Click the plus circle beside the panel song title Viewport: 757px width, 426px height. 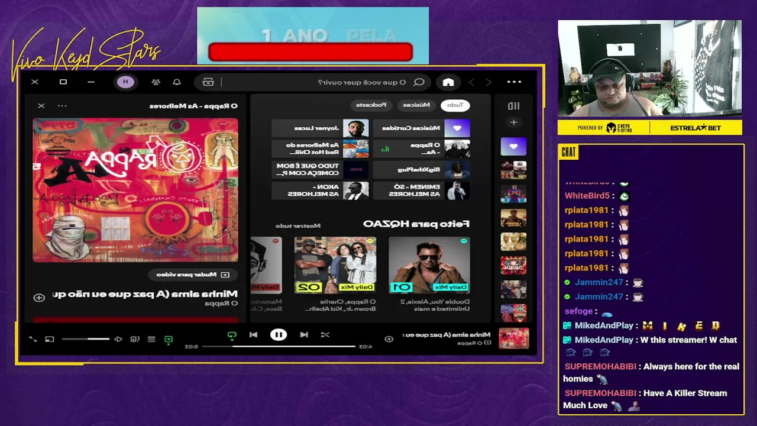(39, 298)
